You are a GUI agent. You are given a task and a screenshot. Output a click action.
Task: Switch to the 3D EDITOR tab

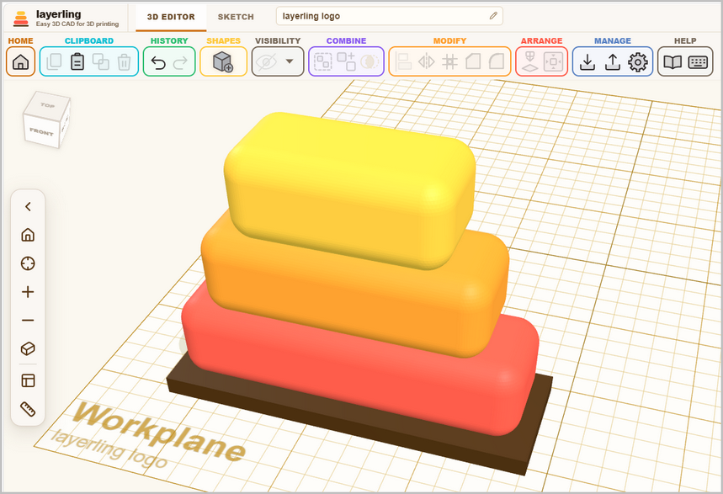pos(171,17)
